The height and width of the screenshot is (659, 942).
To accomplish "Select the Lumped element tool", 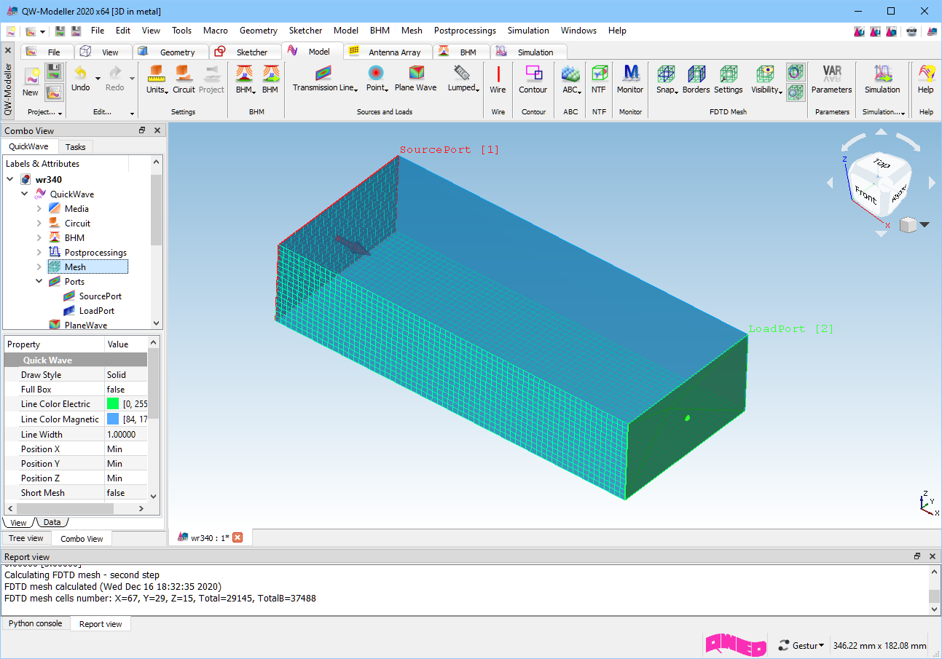I will tap(462, 79).
